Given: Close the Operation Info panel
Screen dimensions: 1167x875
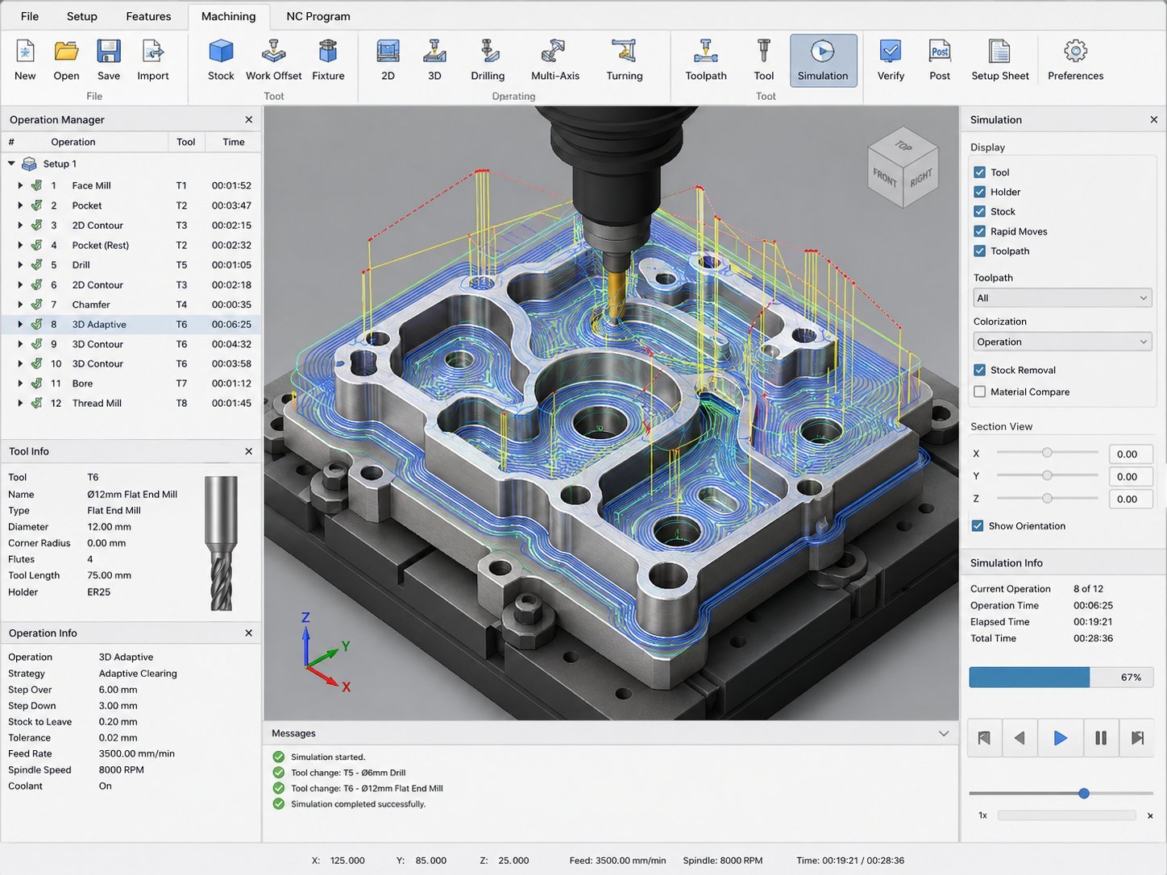Looking at the screenshot, I should click(248, 633).
